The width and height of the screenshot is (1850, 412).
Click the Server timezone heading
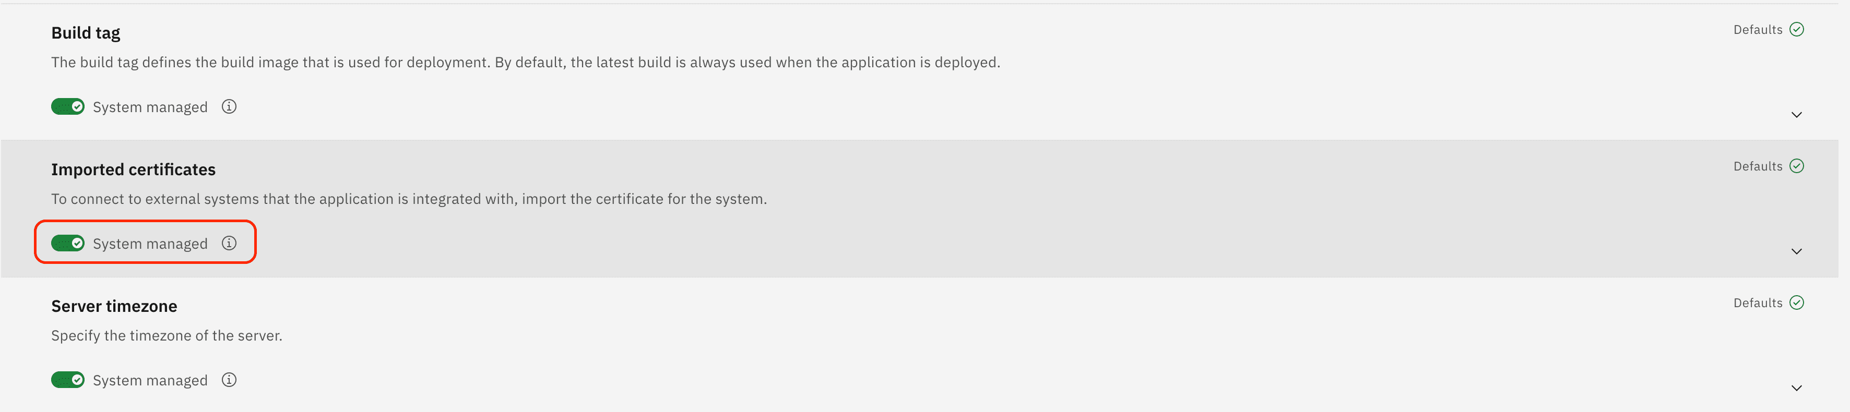pos(113,307)
